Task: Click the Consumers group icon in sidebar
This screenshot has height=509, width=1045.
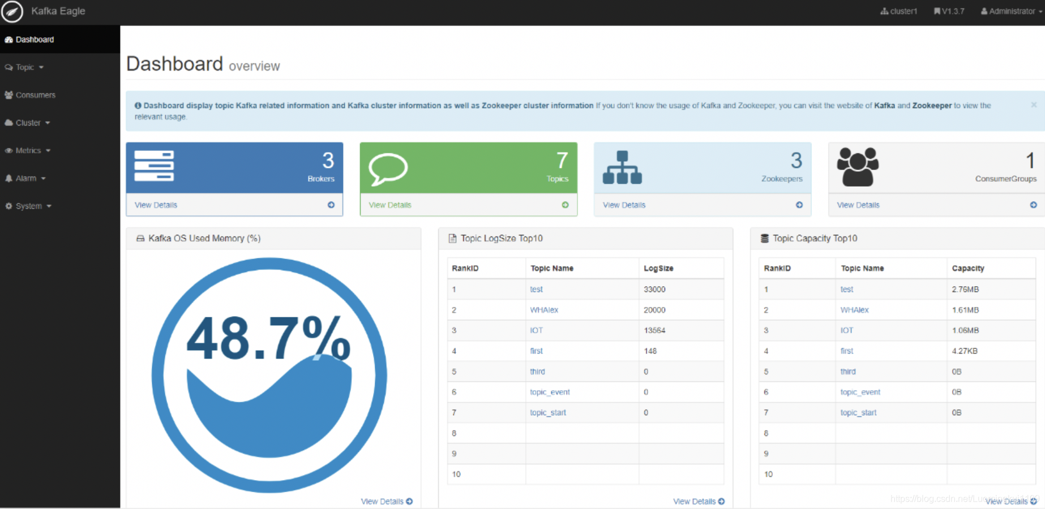Action: tap(8, 95)
